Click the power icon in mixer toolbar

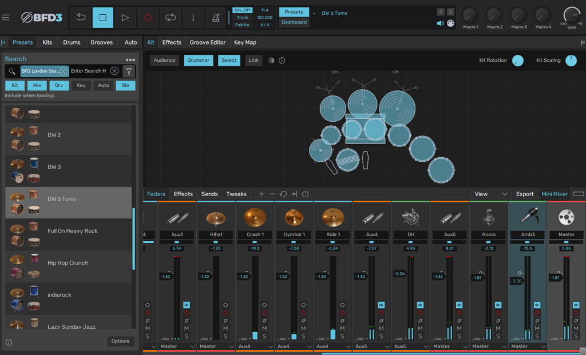[305, 194]
